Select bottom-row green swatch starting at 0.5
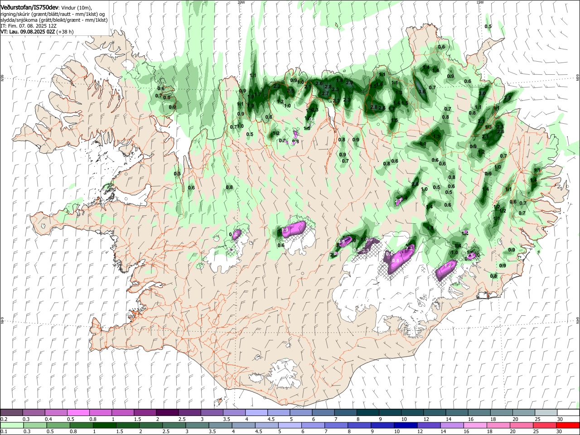The height and width of the screenshot is (435, 580). click(58, 425)
